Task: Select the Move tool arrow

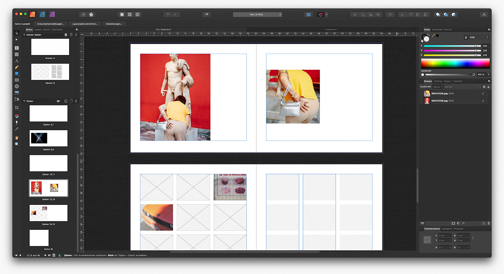Action: tap(17, 33)
